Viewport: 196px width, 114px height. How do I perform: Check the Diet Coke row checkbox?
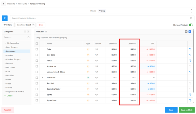click(37, 55)
